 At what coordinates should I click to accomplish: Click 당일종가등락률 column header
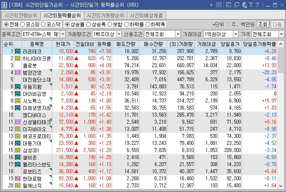[x=259, y=44]
